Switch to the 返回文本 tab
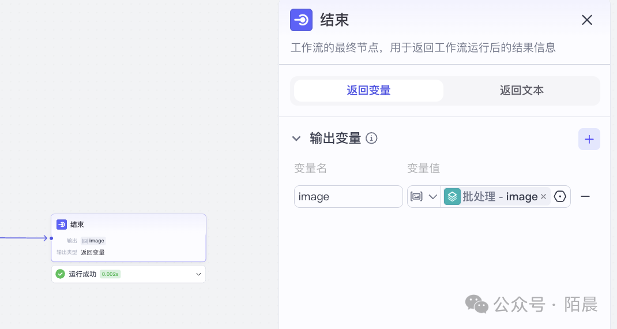Image resolution: width=617 pixels, height=329 pixels. pyautogui.click(x=521, y=91)
